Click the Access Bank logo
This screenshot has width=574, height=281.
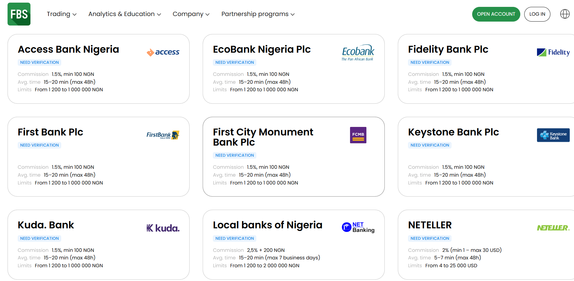(x=163, y=52)
